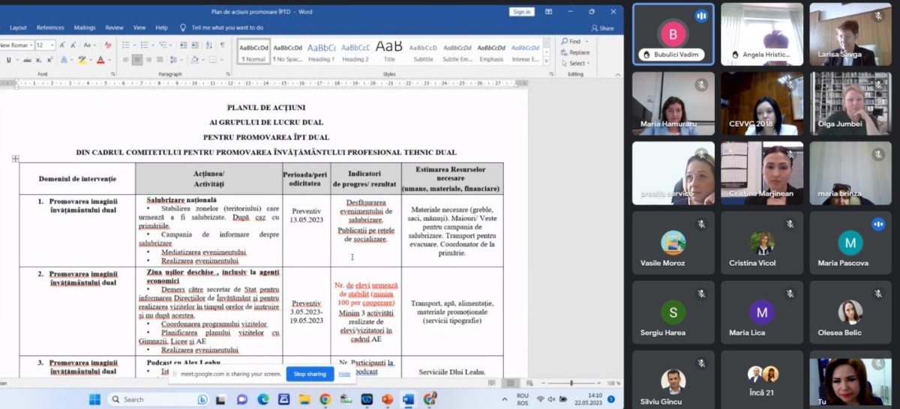The height and width of the screenshot is (409, 900).
Task: Grow the font size in Word
Action: pos(62,45)
